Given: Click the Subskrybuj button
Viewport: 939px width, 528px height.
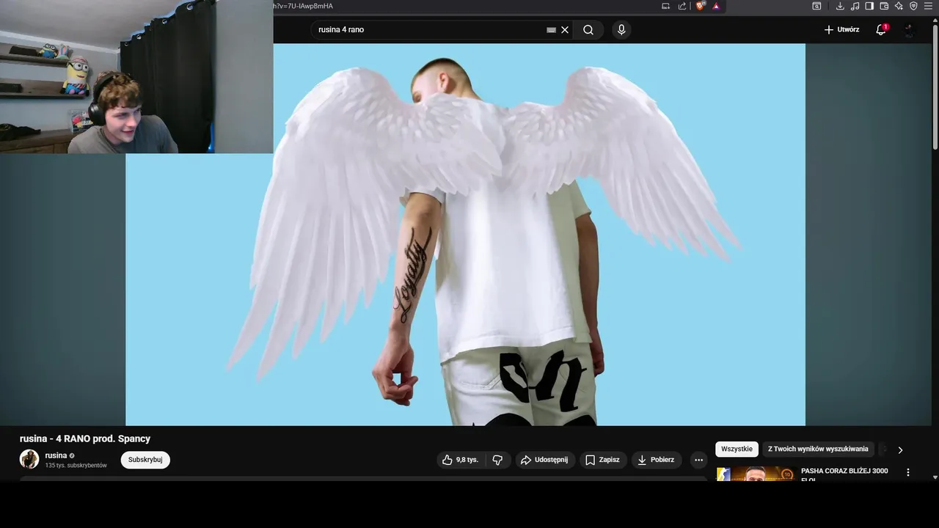Looking at the screenshot, I should 145,460.
